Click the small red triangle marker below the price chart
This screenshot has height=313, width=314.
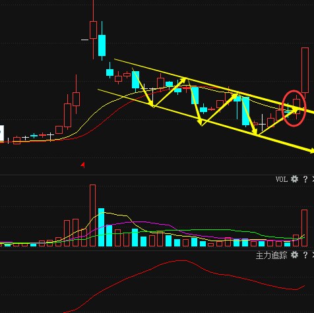pyautogui.click(x=83, y=165)
